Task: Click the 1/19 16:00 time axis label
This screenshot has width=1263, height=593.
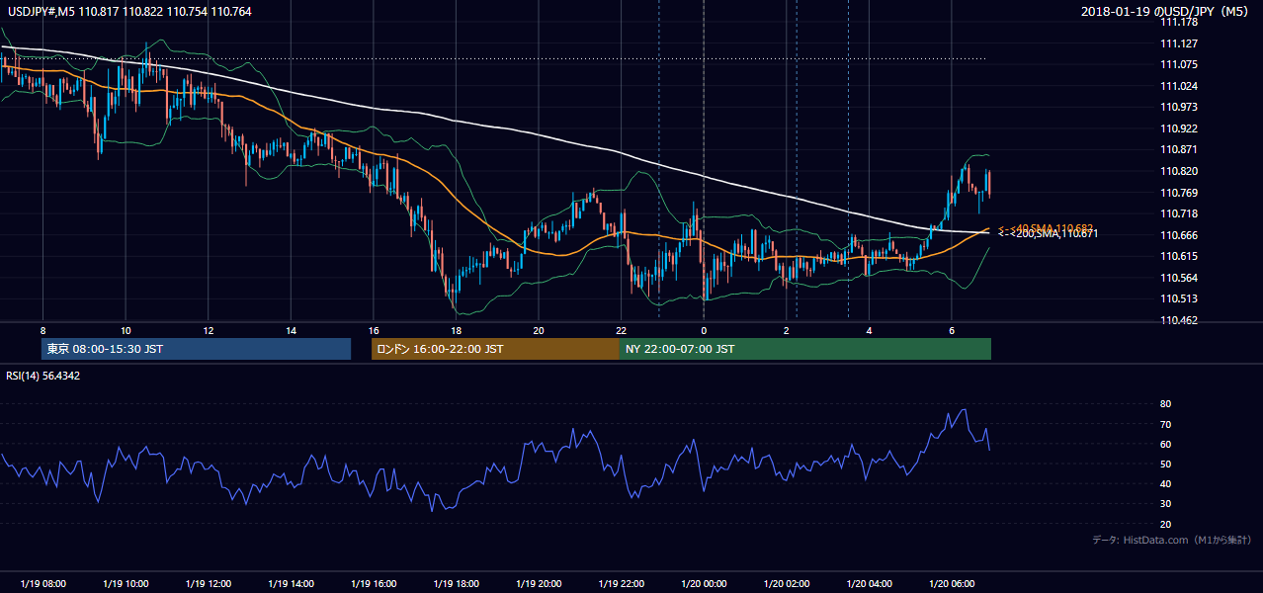Action: click(x=374, y=584)
